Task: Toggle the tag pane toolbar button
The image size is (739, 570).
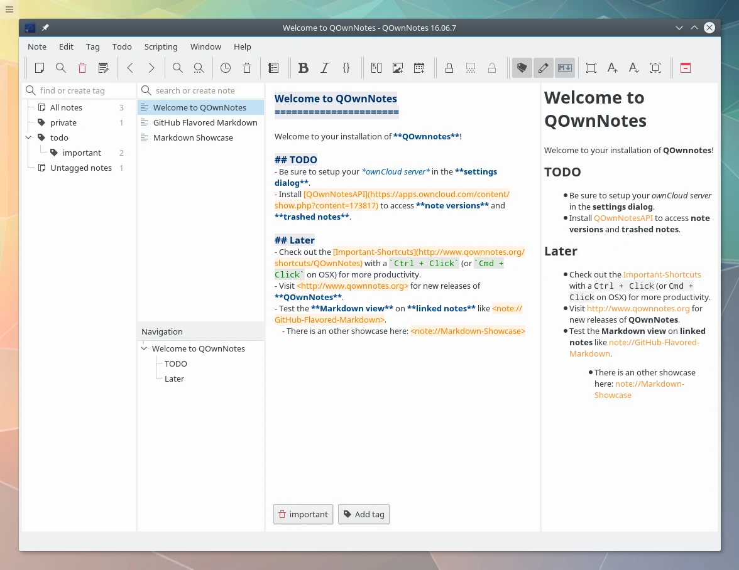Action: tap(522, 68)
